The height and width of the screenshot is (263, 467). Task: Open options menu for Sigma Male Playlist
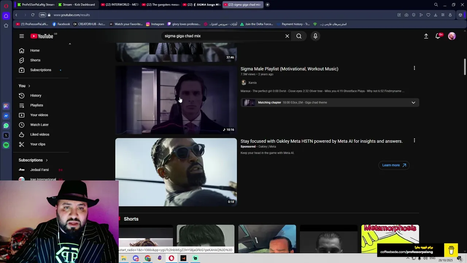[414, 68]
